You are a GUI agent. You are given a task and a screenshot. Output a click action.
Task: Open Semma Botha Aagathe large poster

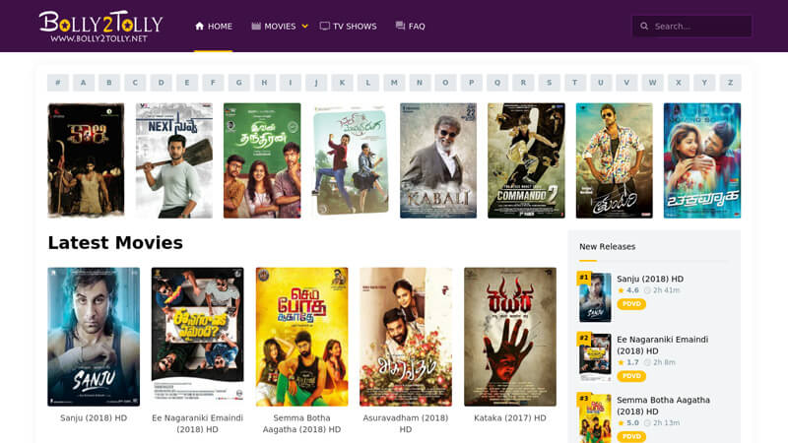tap(302, 337)
